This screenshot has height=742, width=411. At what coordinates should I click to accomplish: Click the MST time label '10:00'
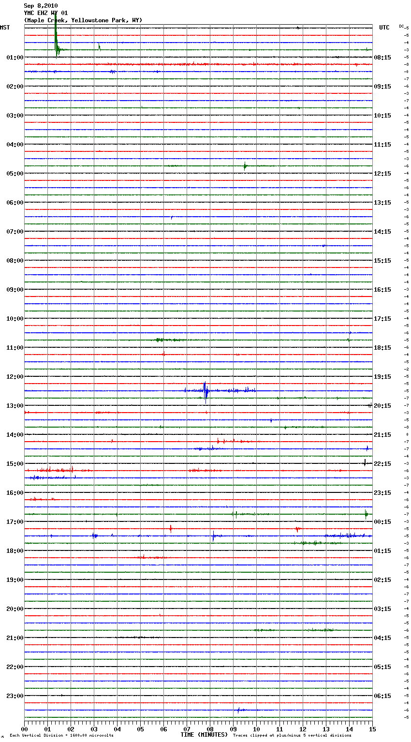[15, 319]
